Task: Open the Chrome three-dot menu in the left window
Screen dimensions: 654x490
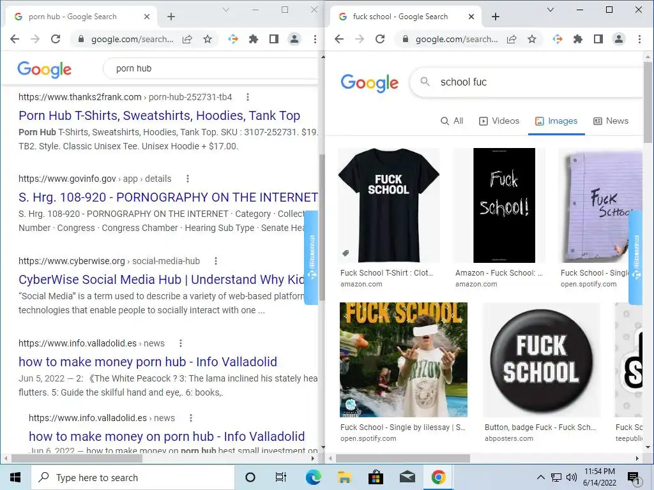Action: [x=315, y=39]
